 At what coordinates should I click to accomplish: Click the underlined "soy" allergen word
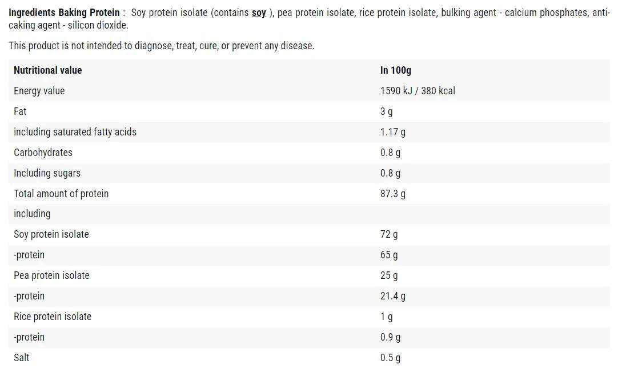click(x=259, y=13)
